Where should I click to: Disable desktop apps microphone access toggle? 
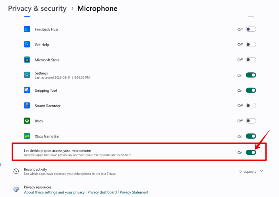251,153
